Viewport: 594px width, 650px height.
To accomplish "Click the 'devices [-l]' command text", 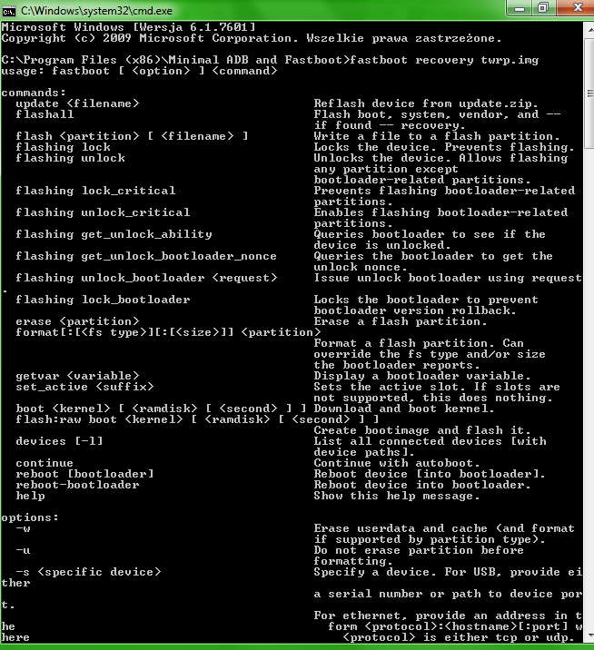I will click(59, 441).
